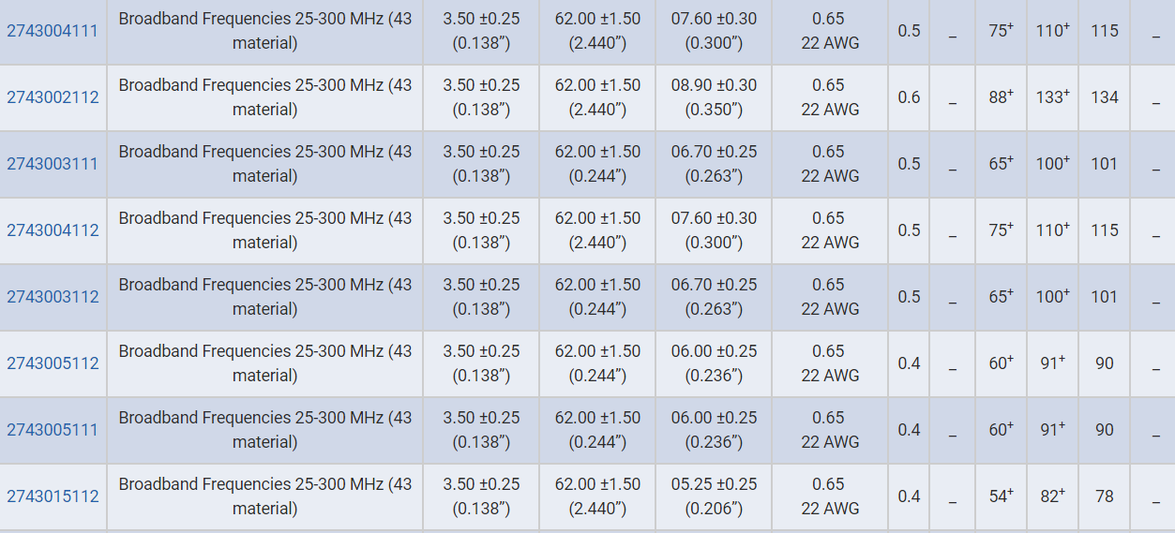Image resolution: width=1175 pixels, height=533 pixels.
Task: Click the 88+ impedance cell
Action: point(1002,97)
